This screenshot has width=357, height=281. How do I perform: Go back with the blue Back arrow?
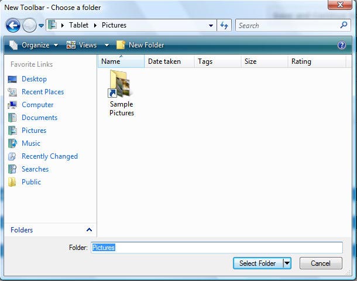pyautogui.click(x=13, y=25)
